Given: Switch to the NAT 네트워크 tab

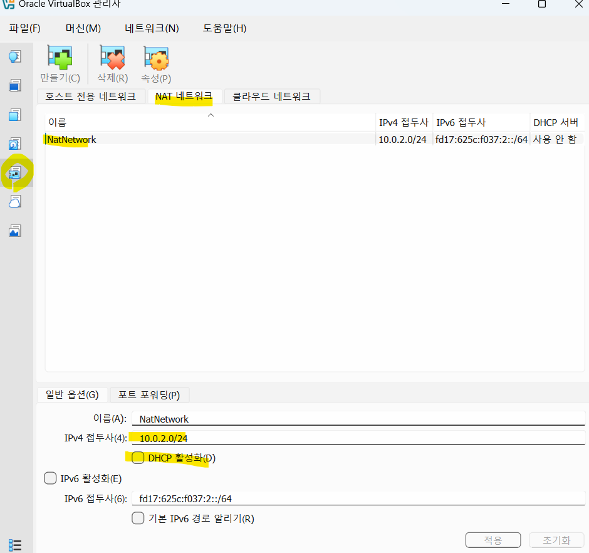Looking at the screenshot, I should 184,97.
